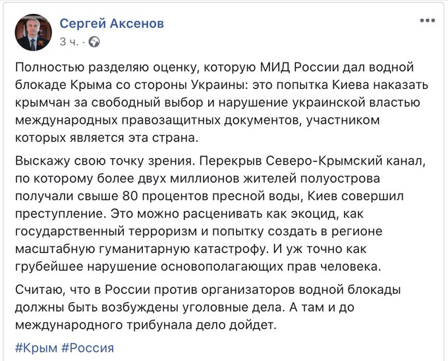Click the paragraph beginning Выскажу свою точку

pos(220,214)
